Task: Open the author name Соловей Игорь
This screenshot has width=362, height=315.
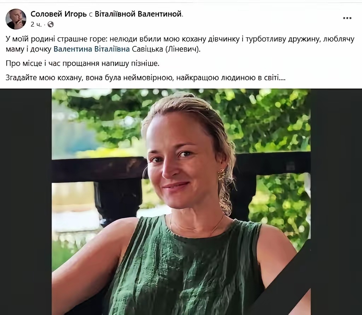Action: coord(58,14)
